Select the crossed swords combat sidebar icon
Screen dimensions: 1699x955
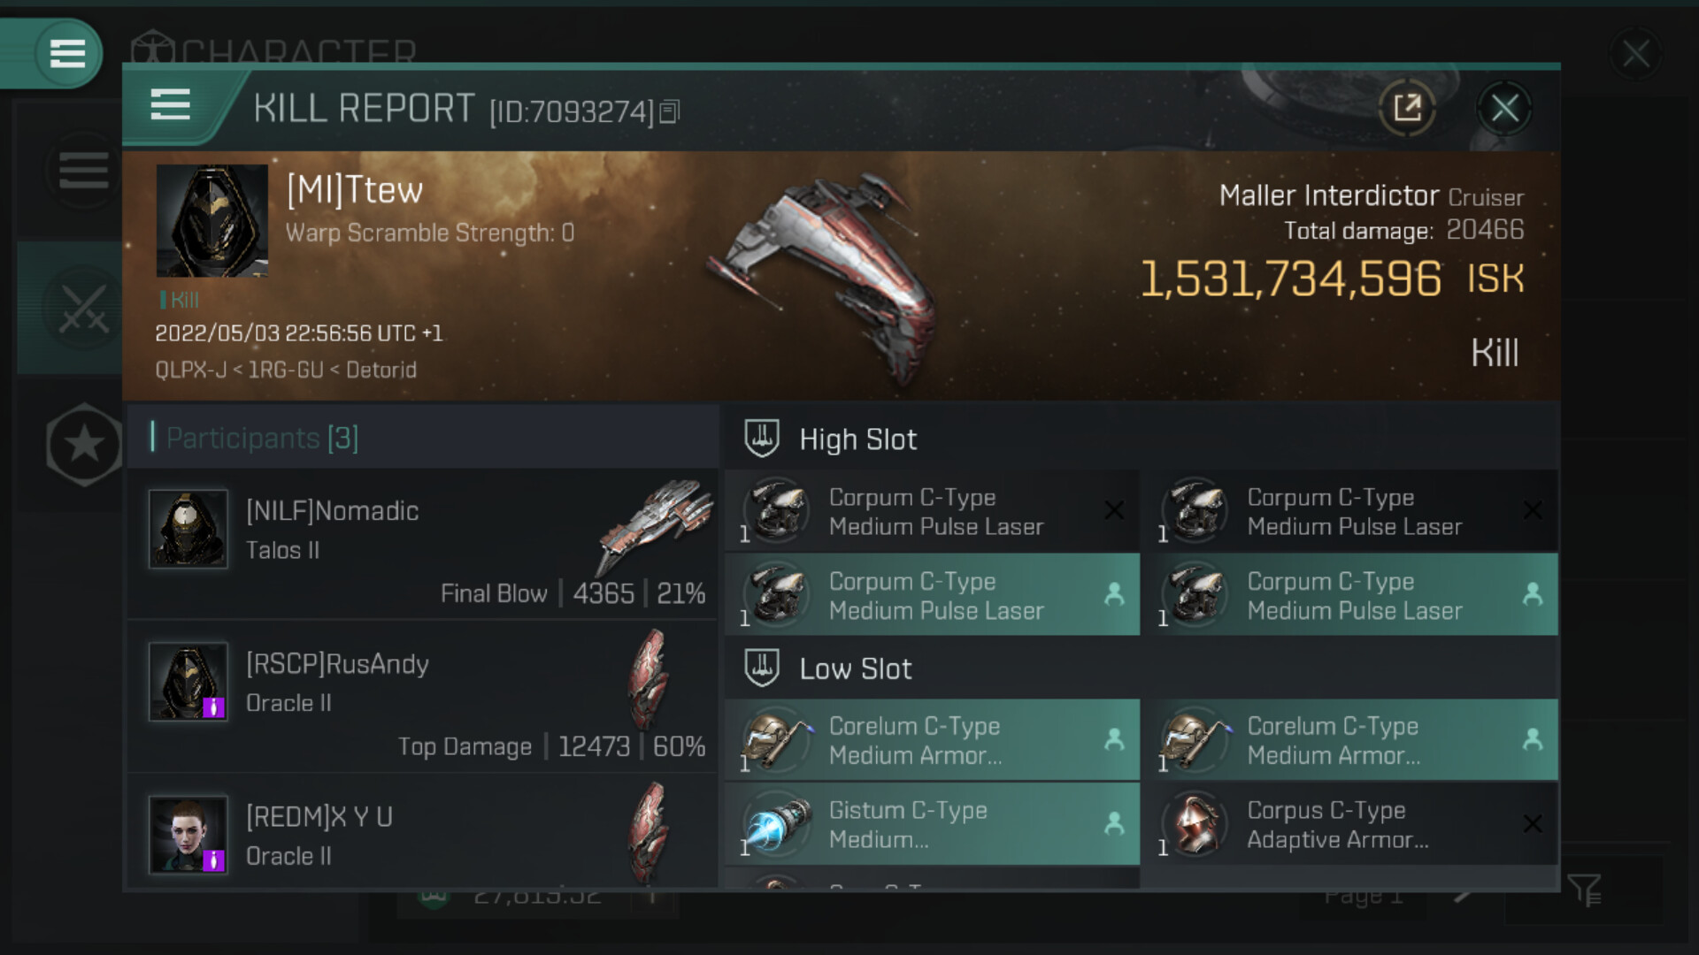(x=83, y=308)
